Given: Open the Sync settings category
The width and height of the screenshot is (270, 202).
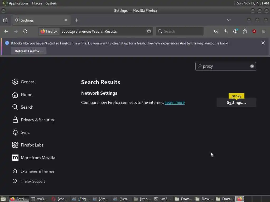Looking at the screenshot, I should pyautogui.click(x=21, y=133).
